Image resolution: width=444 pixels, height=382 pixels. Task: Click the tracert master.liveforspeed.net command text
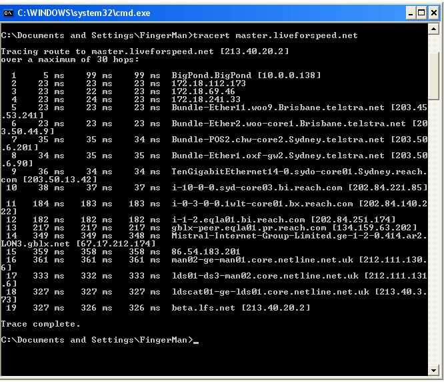276,35
